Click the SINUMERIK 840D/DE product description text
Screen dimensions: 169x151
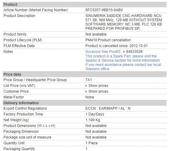tap(123, 22)
